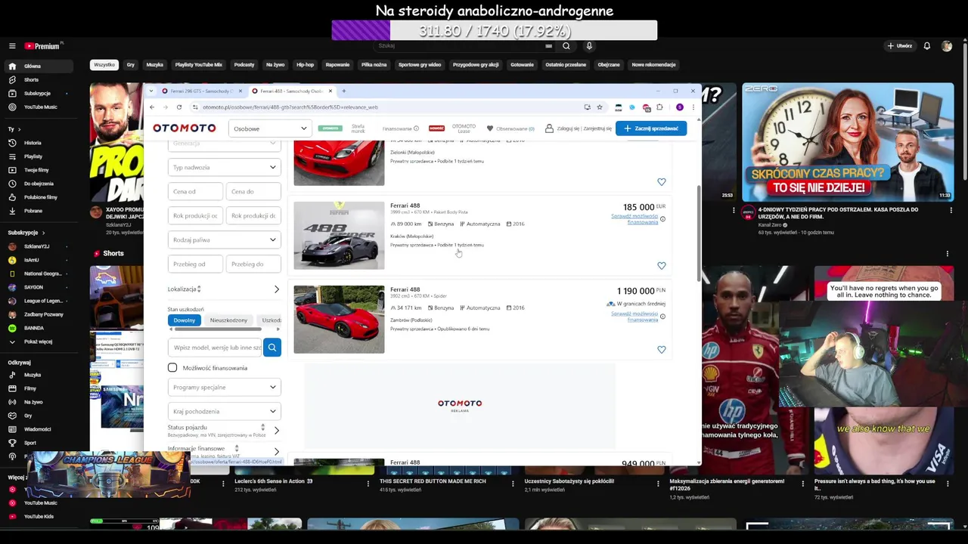Screen dimensions: 968x544
Task: Click the YouTube Premium logo
Action: click(42, 46)
